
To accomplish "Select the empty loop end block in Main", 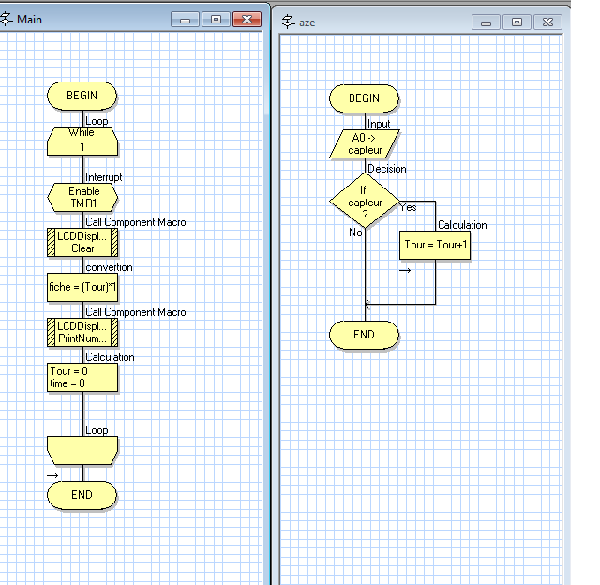I will pos(82,451).
